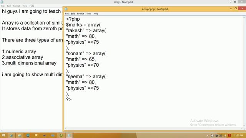Click "hi guys i am going" line in background Notepad
The image size is (246, 138).
(32, 11)
